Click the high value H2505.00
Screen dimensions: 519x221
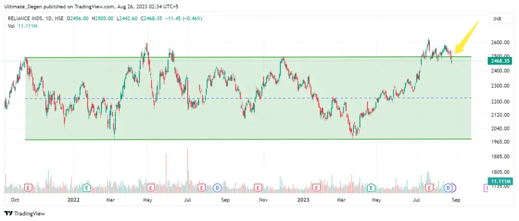(102, 19)
